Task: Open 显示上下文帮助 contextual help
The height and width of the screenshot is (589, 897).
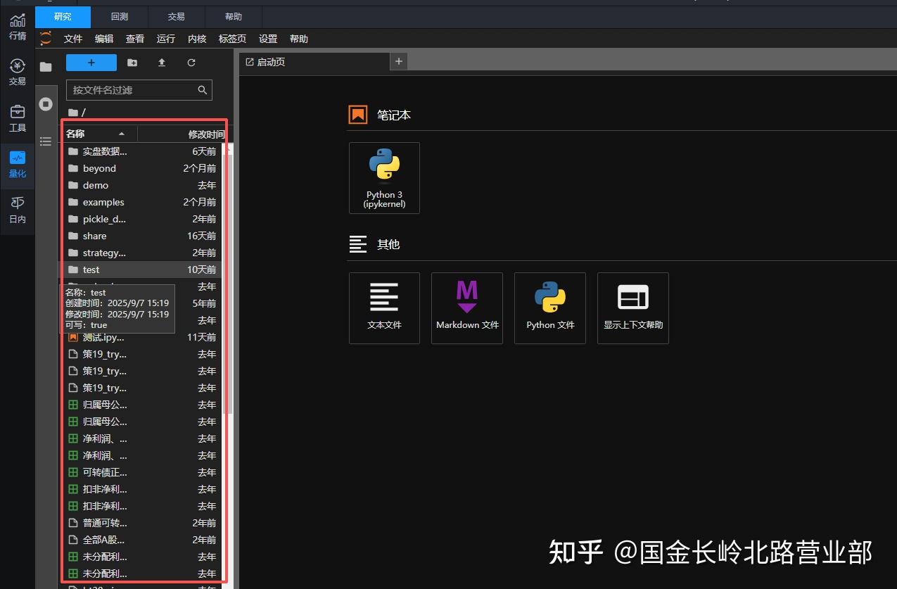Action: point(633,308)
